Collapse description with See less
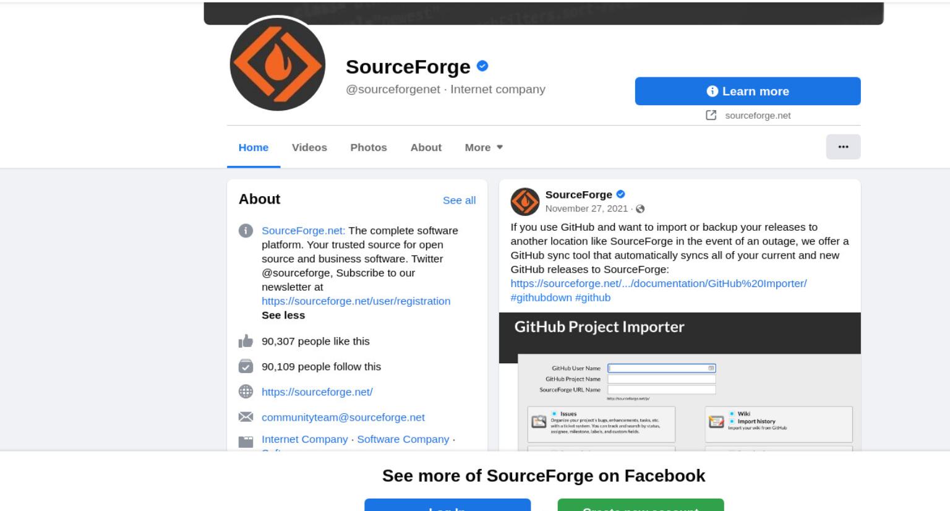 283,315
